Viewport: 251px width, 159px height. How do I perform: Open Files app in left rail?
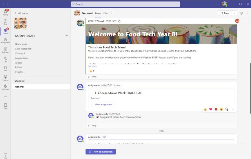click(5, 68)
